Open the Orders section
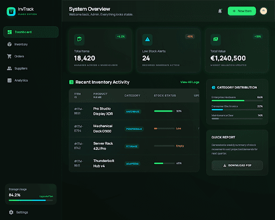 31,56
